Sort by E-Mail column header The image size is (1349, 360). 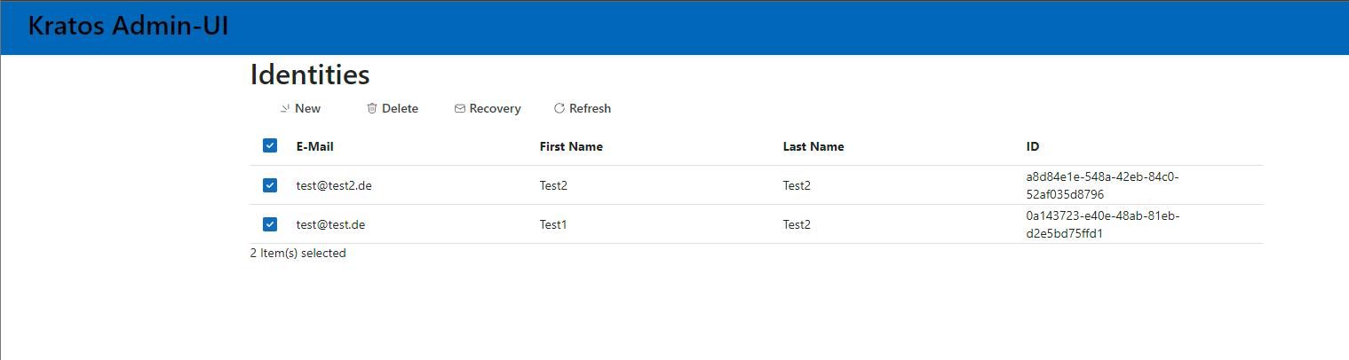coord(315,146)
